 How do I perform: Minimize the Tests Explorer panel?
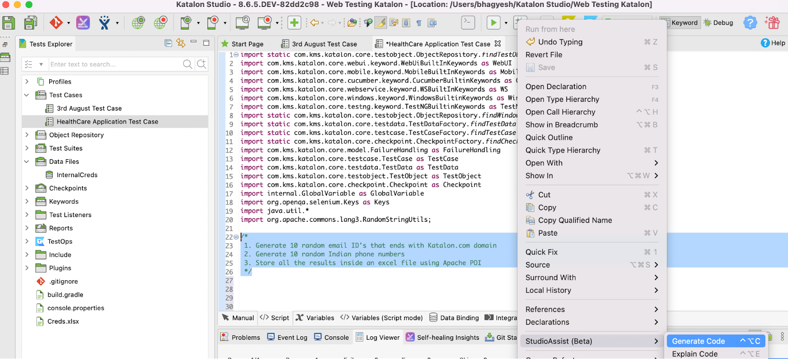[194, 42]
